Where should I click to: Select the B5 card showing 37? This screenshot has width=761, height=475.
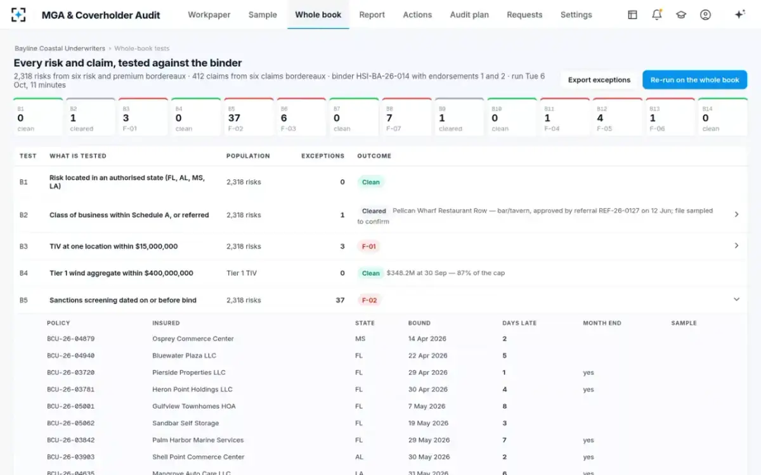(249, 117)
